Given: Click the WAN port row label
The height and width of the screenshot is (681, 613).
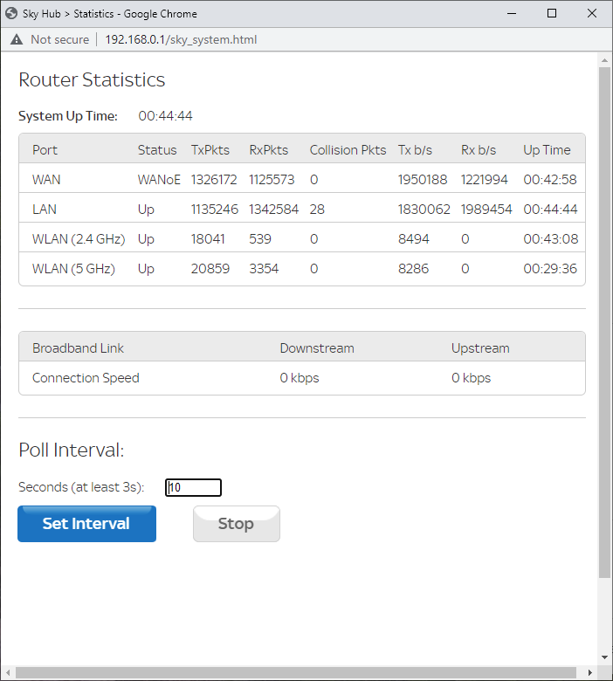Looking at the screenshot, I should 46,179.
